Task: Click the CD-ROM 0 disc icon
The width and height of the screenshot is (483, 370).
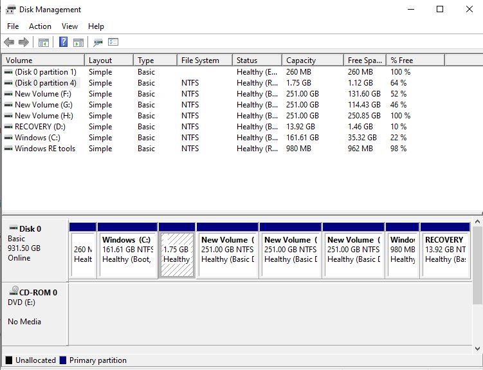Action: click(14, 290)
